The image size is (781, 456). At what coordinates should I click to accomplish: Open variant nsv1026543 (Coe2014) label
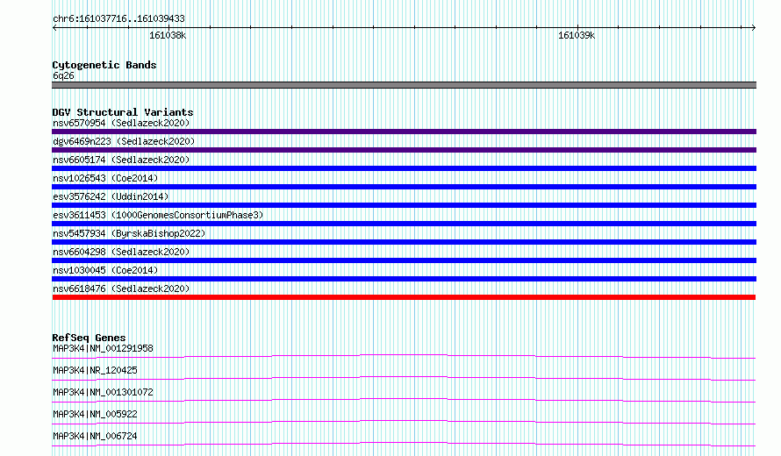coord(105,178)
